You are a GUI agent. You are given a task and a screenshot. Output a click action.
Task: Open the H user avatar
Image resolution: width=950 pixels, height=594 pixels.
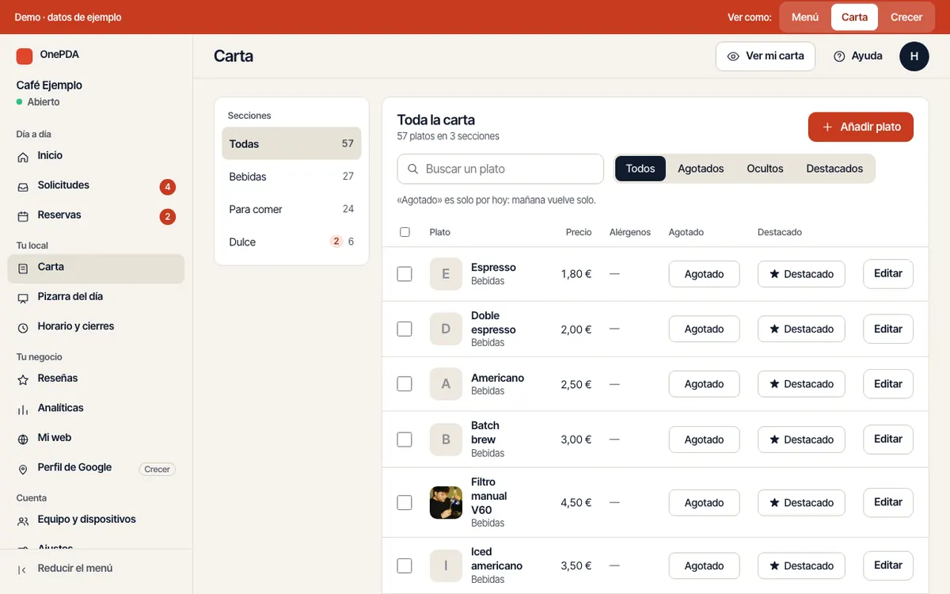914,56
